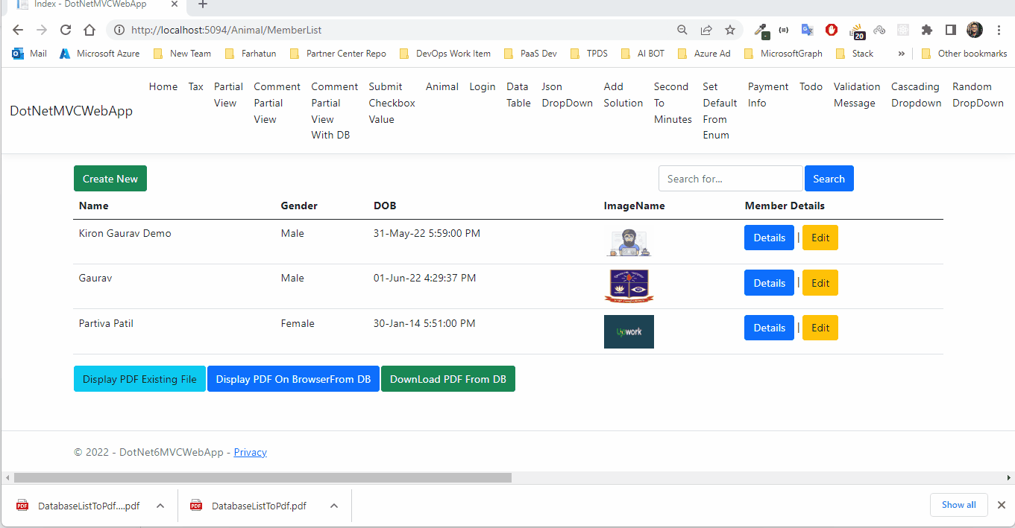This screenshot has width=1015, height=528.
Task: Open Payment Info nav link
Action: (x=768, y=95)
